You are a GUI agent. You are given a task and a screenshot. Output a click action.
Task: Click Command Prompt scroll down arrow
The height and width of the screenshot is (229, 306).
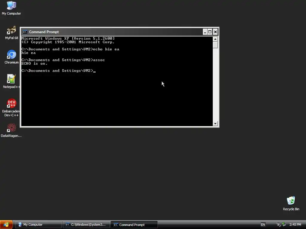click(x=215, y=123)
